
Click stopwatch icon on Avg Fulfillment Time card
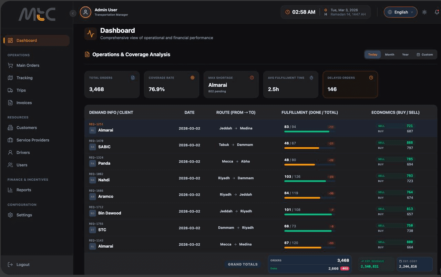point(311,78)
